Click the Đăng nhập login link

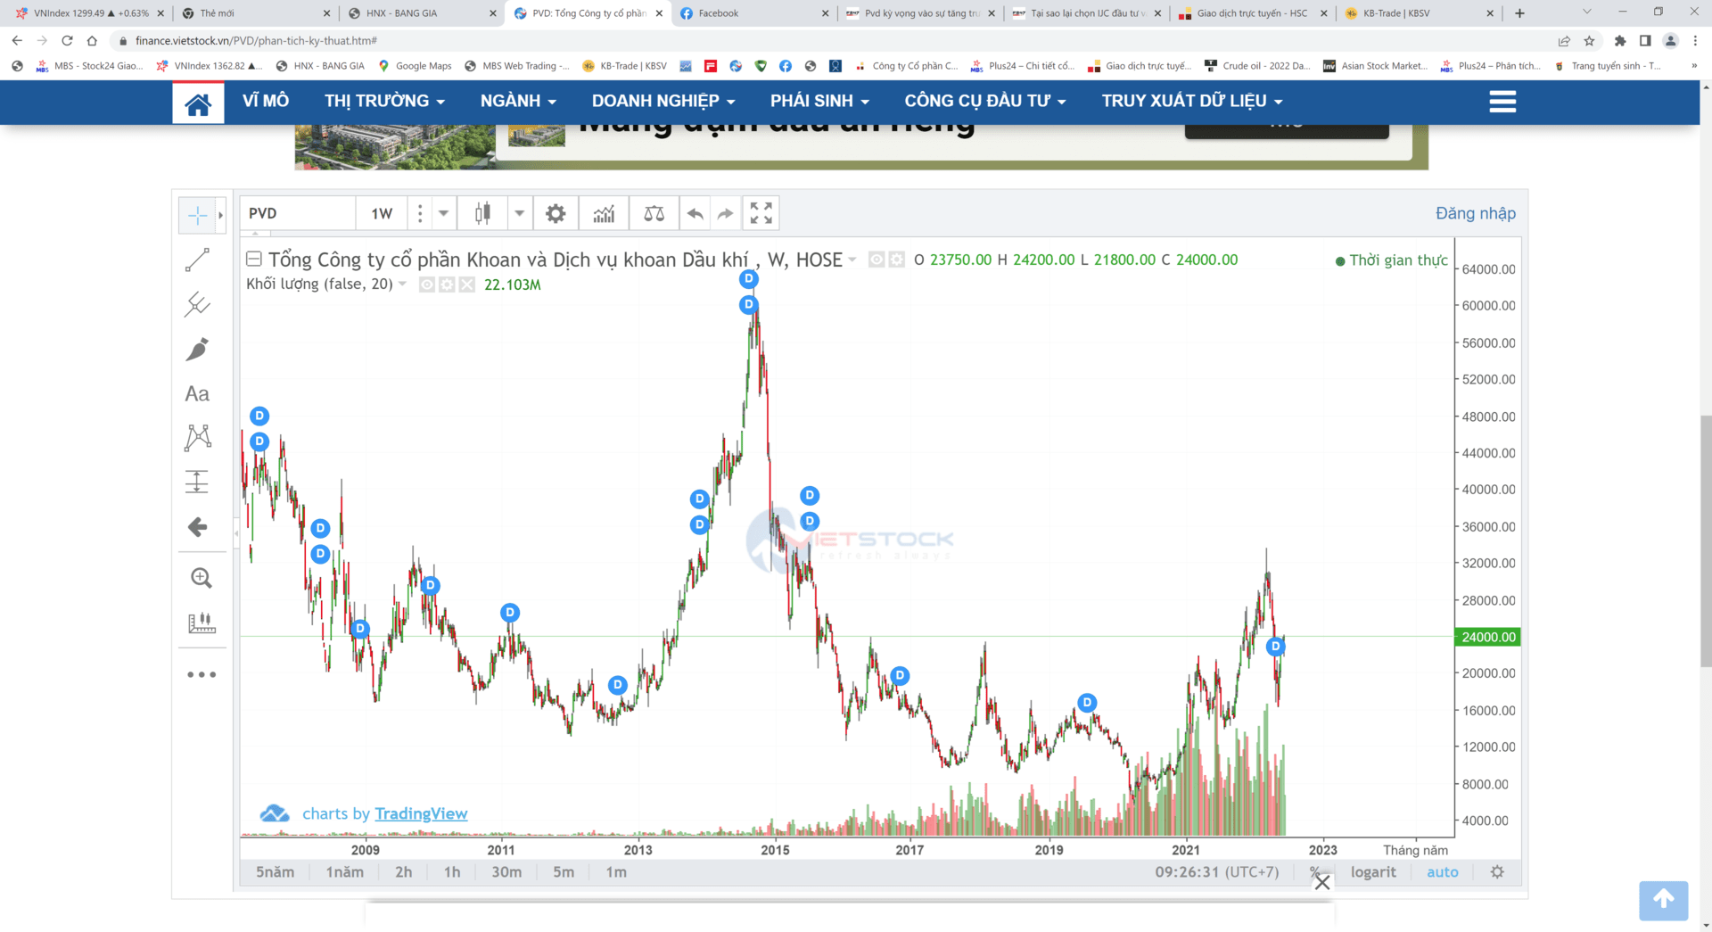click(x=1475, y=213)
